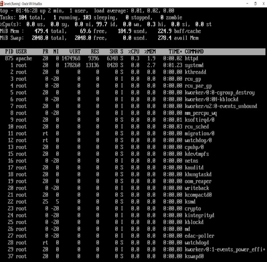Click the RES column header
Image resolution: width=267 pixels, height=262 pixels.
(95, 52)
